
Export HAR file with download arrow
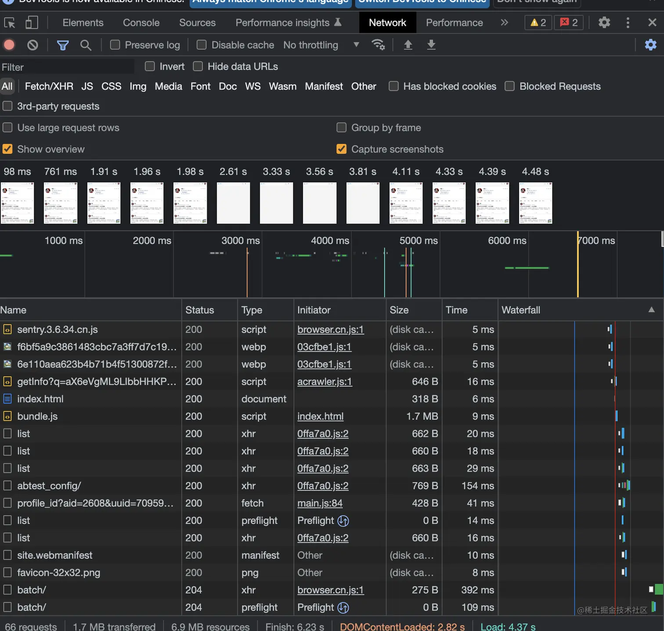coord(431,45)
